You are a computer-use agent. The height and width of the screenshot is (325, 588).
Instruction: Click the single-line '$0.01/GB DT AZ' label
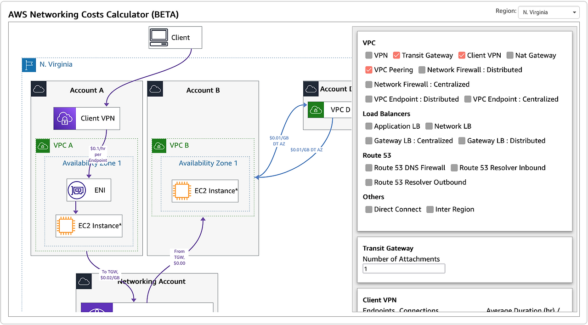click(x=306, y=150)
